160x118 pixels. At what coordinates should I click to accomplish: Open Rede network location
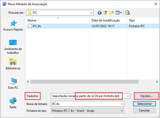point(13,103)
